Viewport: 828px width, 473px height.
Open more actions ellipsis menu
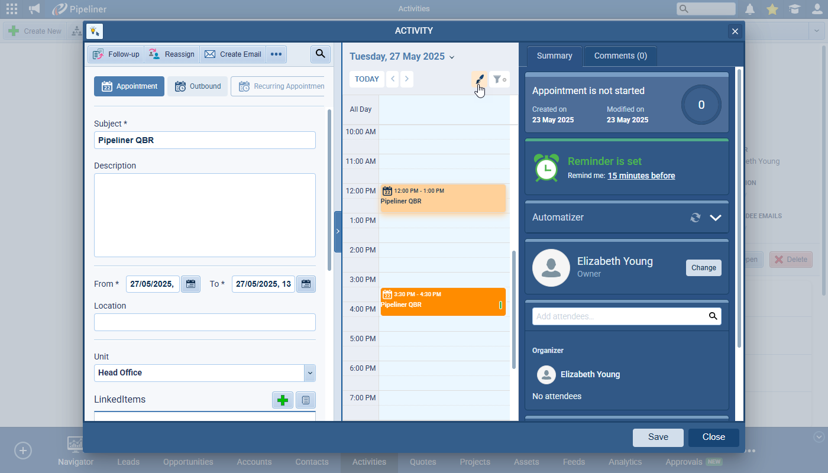click(x=276, y=54)
